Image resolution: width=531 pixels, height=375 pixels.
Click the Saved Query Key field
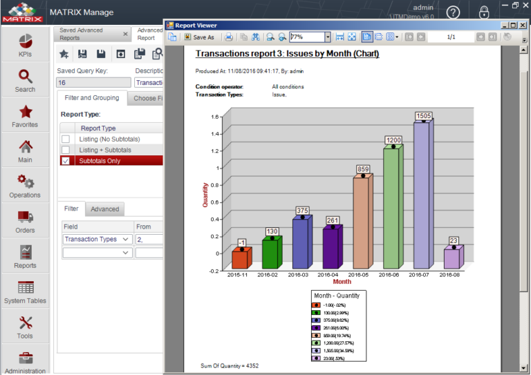[93, 83]
